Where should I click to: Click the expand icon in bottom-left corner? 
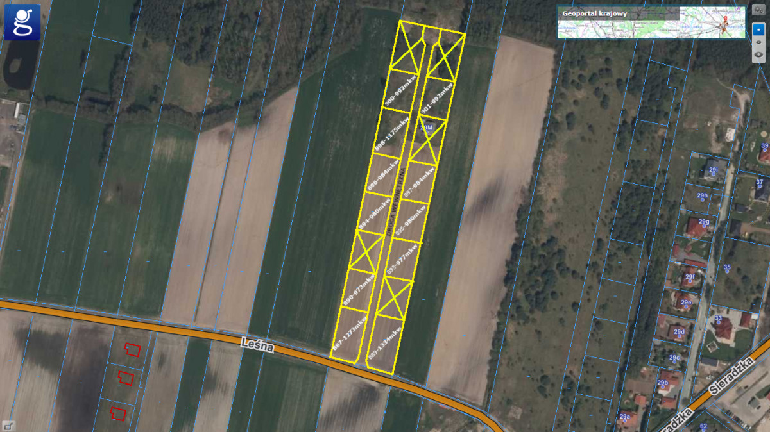tap(8, 425)
